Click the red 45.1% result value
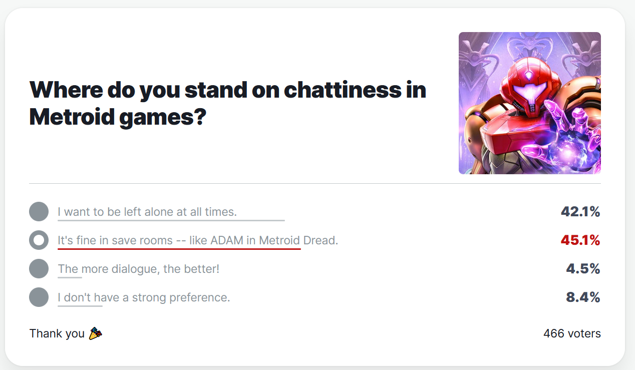The image size is (635, 370). pyautogui.click(x=580, y=240)
